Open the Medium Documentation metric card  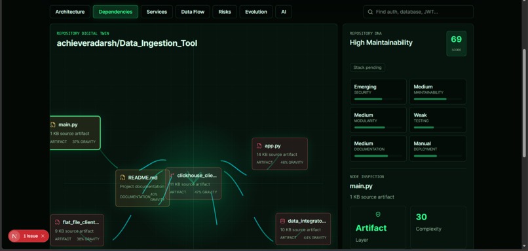(x=378, y=149)
